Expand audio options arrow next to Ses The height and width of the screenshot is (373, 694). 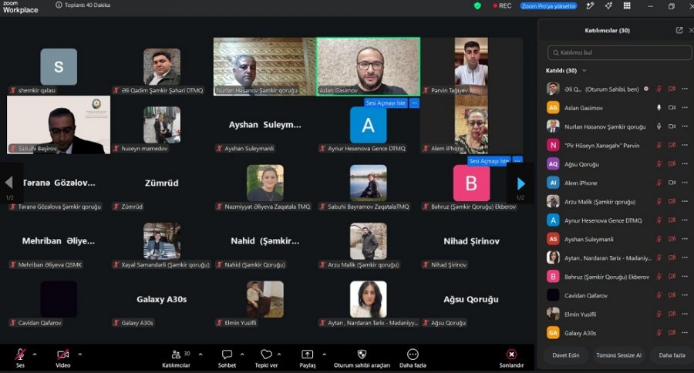pos(35,355)
